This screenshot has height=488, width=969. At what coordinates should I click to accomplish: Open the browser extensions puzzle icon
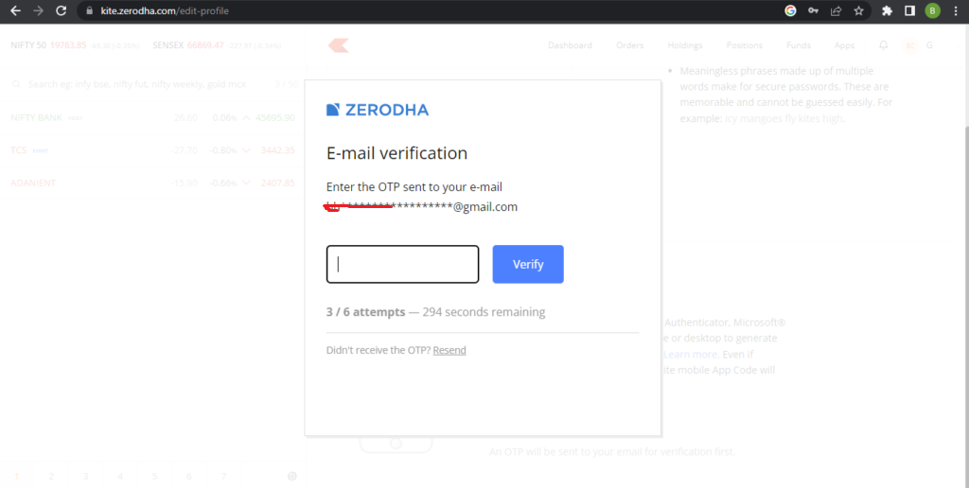coord(887,10)
